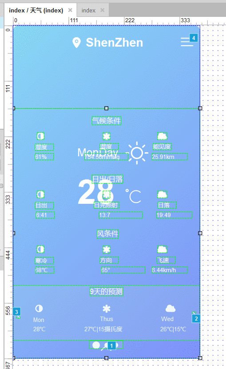This screenshot has height=369, width=226.
Task: Click the snowflake icon above Thus forecast
Action: [107, 309]
